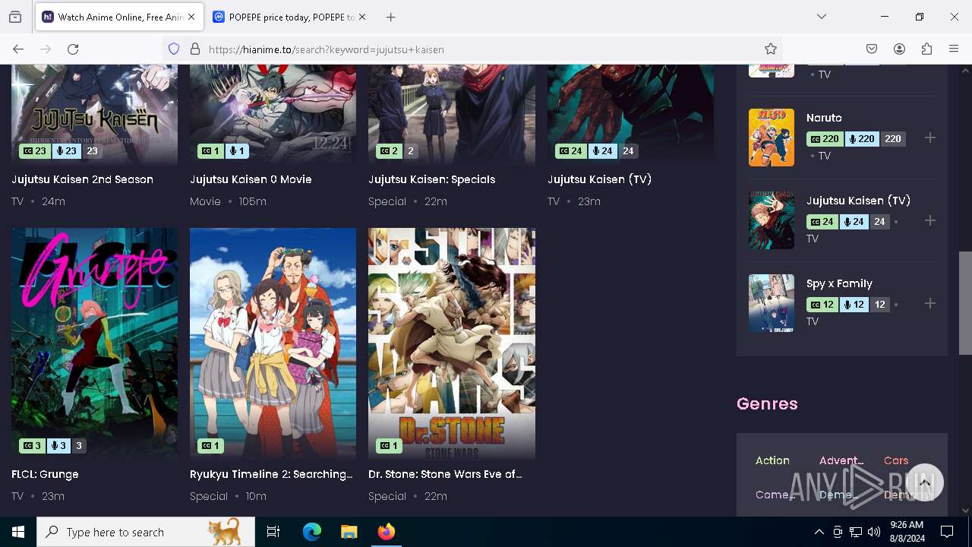Viewport: 972px width, 547px height.
Task: Open Naruto in the sidebar list
Action: tap(824, 119)
